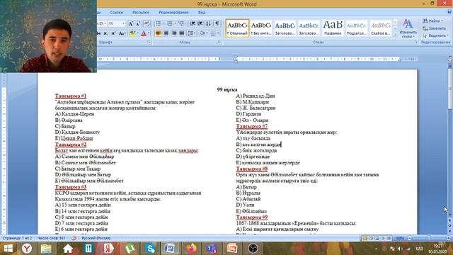Click zoom level 100% button
This screenshot has width=453, height=255.
click(399, 238)
